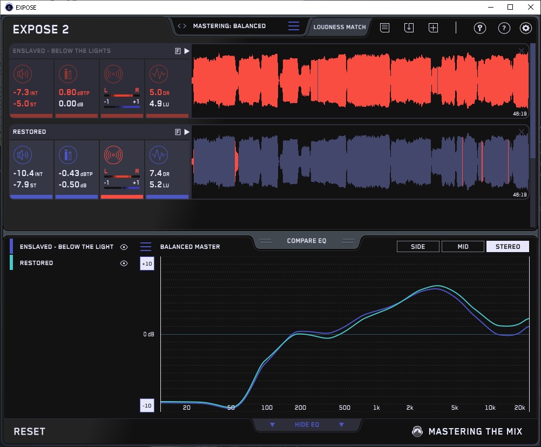Select dynamic range icon on Enslaved track

pyautogui.click(x=159, y=74)
